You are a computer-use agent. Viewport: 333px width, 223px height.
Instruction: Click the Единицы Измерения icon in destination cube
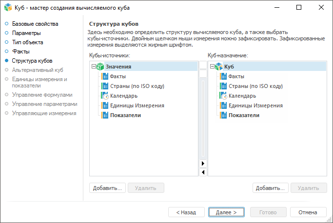[223, 105]
